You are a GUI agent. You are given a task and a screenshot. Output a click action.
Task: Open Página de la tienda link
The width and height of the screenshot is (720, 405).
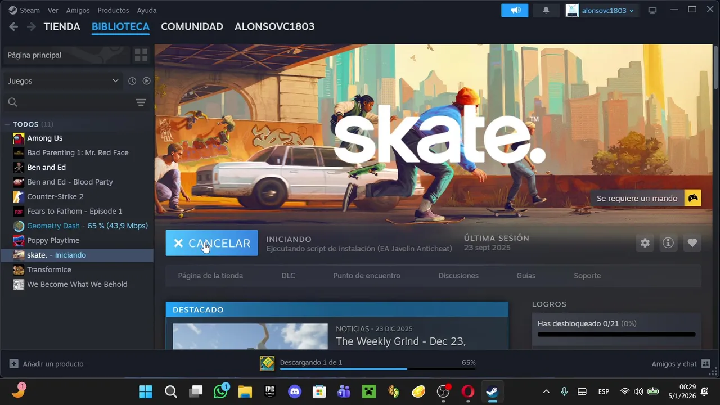210,276
